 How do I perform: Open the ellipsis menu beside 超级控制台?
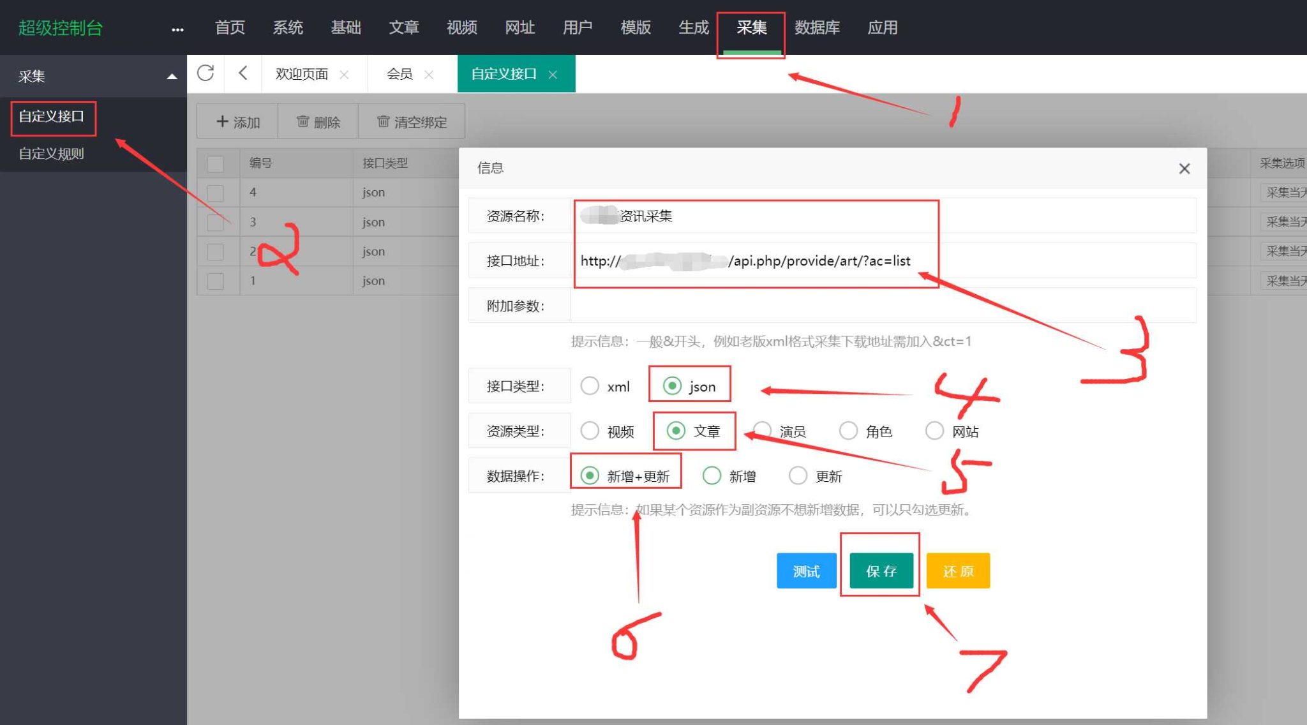tap(177, 28)
